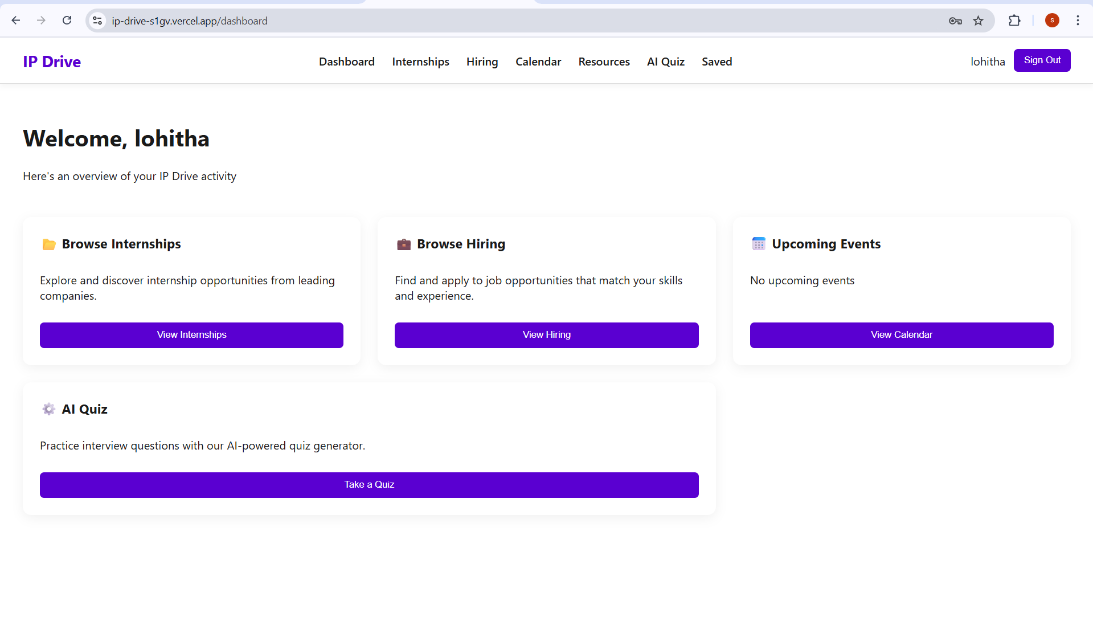1093x625 pixels.
Task: Open the Saved nav item
Action: click(x=717, y=62)
